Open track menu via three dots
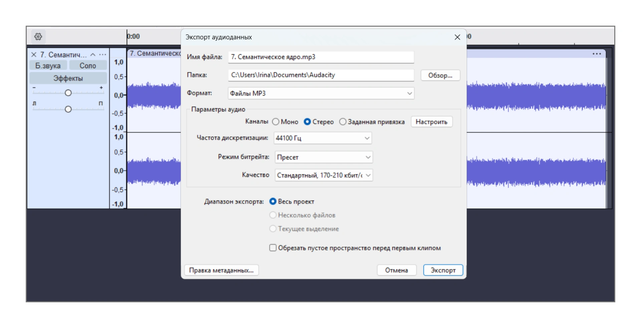Image resolution: width=641 pixels, height=328 pixels. pyautogui.click(x=103, y=55)
